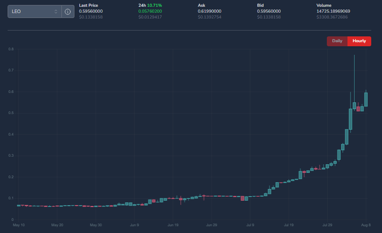Viewport: 382px width, 233px height.
Task: Select the Bid price 0.59560000
Action: click(x=269, y=11)
